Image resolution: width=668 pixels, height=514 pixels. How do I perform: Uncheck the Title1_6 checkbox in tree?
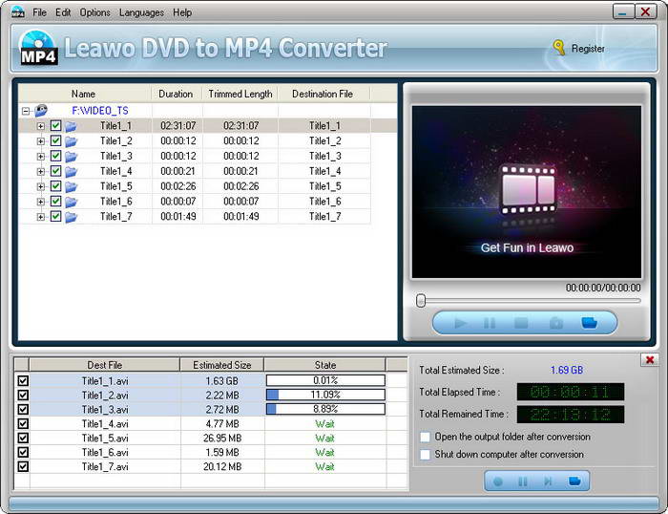[55, 201]
